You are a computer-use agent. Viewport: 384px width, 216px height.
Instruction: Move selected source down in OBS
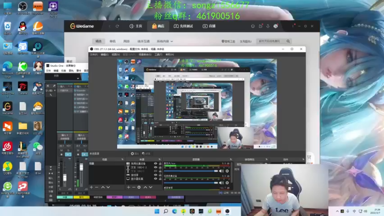(x=151, y=187)
